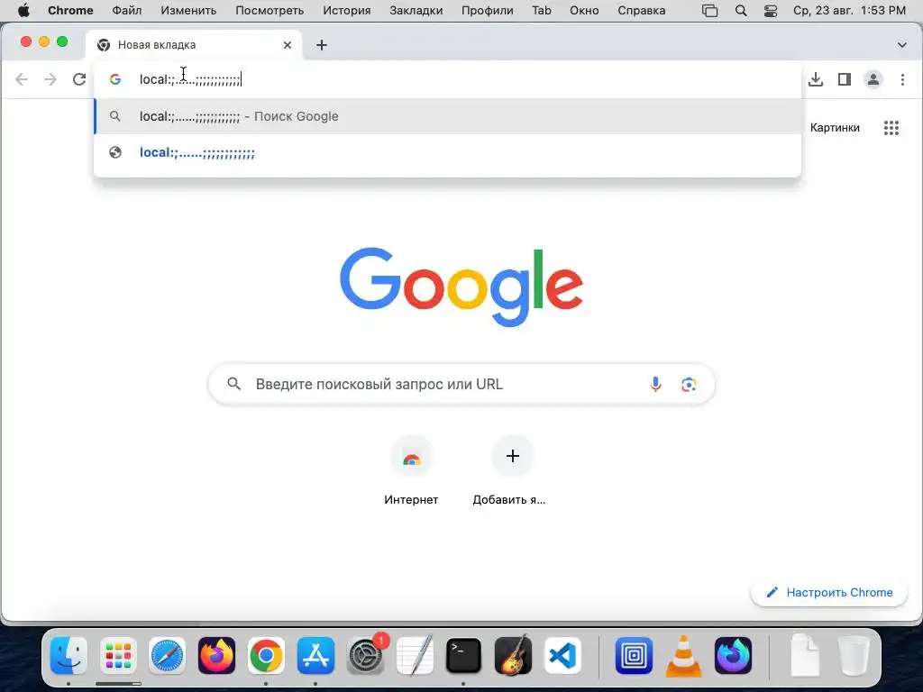Open the Закладки menu

tap(416, 11)
